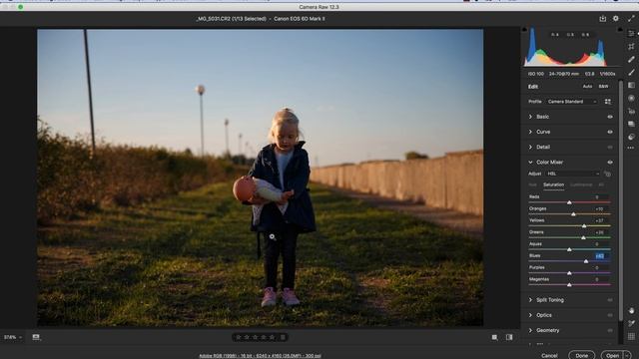
Task: Set fifth star rating
Action: [273, 337]
